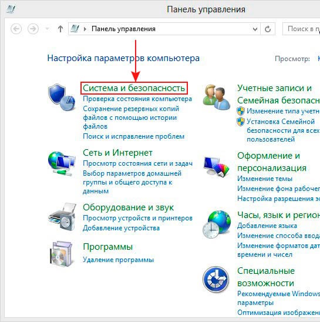This screenshot has height=322, width=320.
Task: Expand the address bar history dropdown
Action: [x=255, y=29]
